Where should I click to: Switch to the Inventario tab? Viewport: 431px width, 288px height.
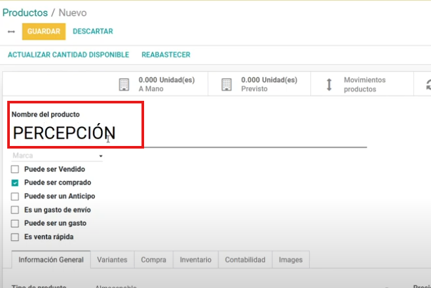tap(196, 259)
